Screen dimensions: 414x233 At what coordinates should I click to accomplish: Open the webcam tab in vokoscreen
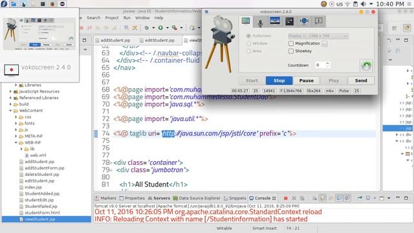(304, 21)
